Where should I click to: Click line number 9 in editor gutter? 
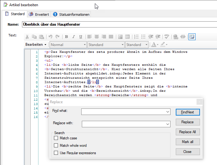pos(37,87)
